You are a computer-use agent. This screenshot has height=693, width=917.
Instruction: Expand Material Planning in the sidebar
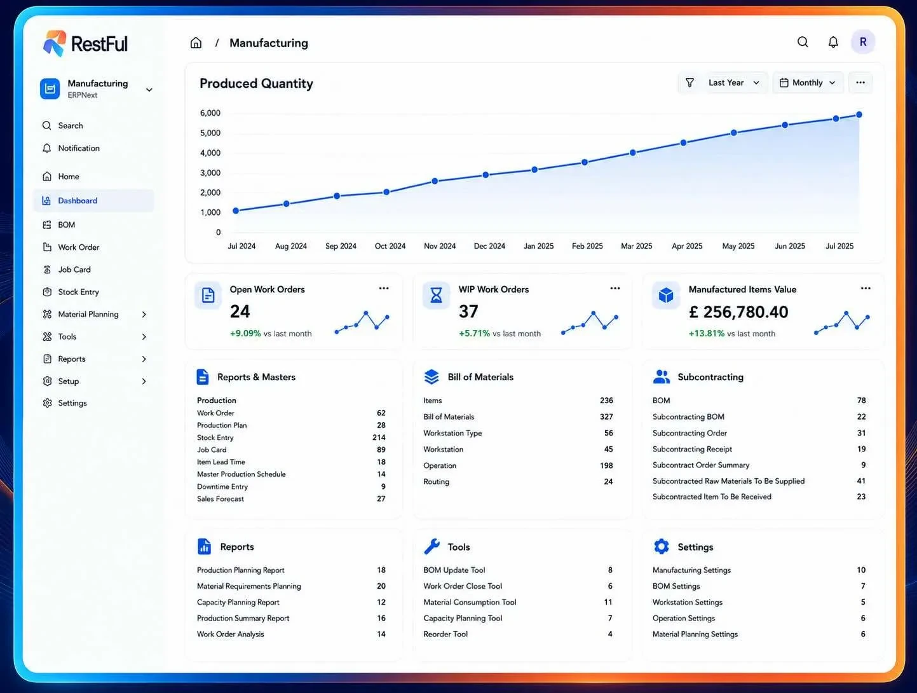click(144, 314)
